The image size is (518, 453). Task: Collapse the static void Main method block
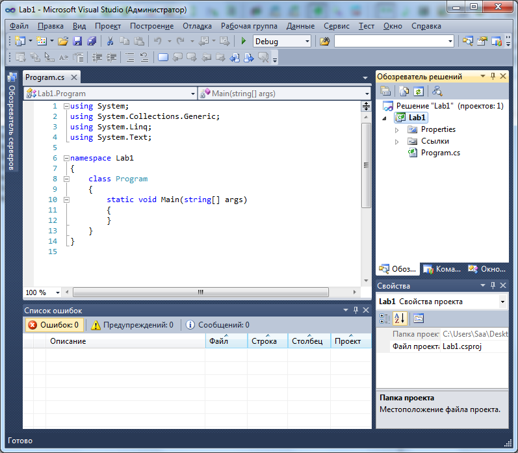point(66,200)
